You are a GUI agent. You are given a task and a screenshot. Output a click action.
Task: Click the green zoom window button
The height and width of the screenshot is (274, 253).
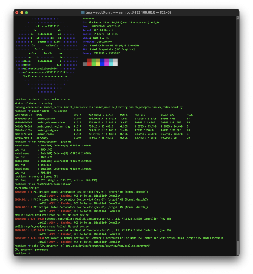[x=27, y=12]
